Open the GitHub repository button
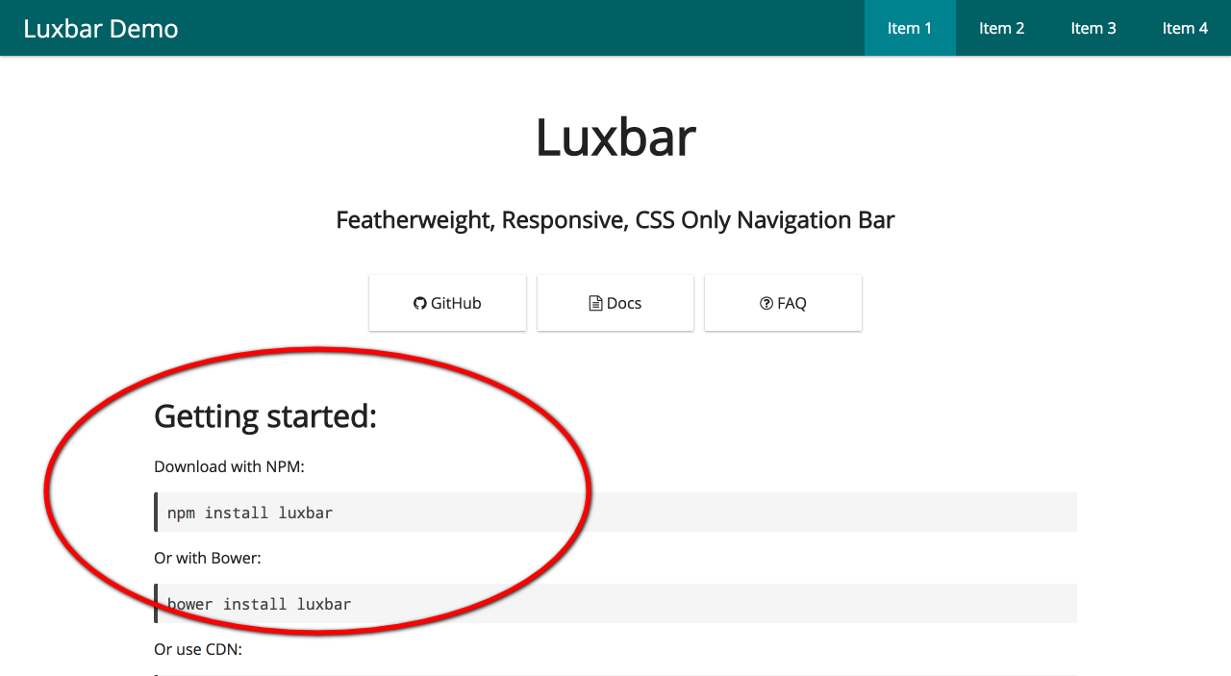The height and width of the screenshot is (676, 1231). pyautogui.click(x=447, y=303)
